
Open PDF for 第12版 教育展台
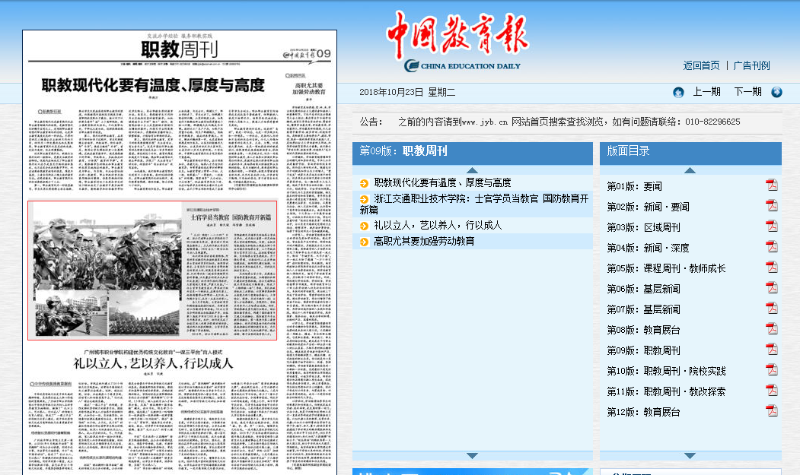[771, 411]
